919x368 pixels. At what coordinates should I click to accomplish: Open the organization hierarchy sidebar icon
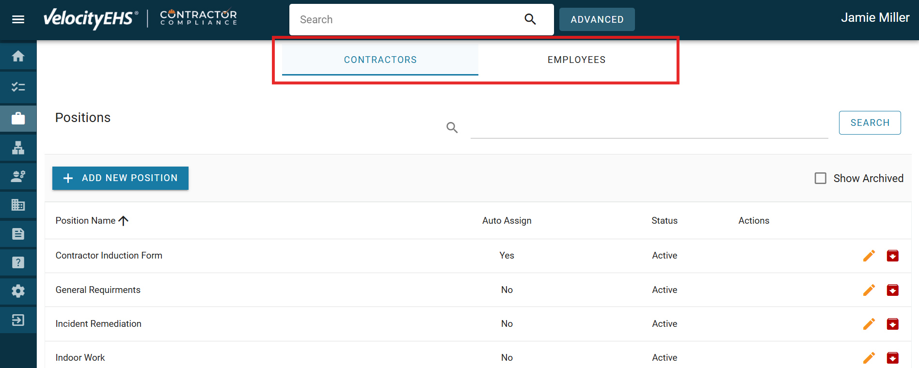click(x=18, y=147)
